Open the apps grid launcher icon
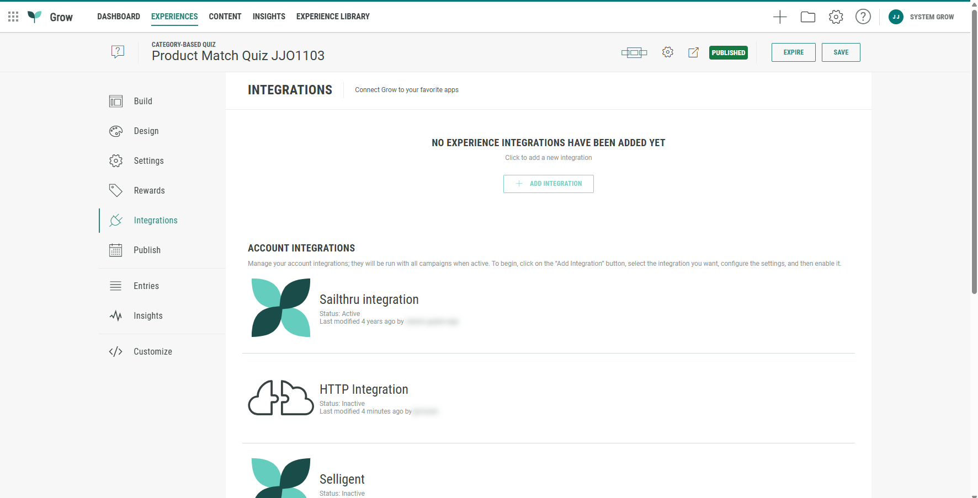The image size is (978, 498). [13, 17]
